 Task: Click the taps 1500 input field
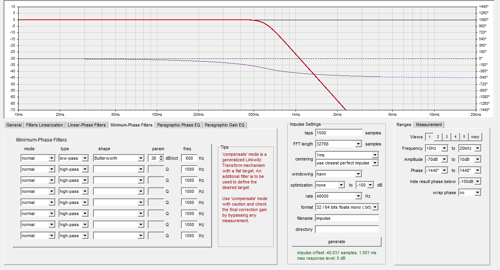pyautogui.click(x=339, y=133)
